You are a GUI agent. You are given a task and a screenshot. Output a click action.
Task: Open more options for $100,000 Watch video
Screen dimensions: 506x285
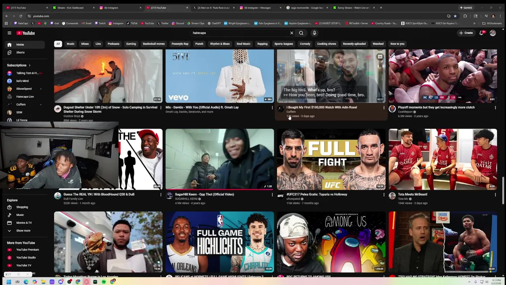pyautogui.click(x=383, y=107)
